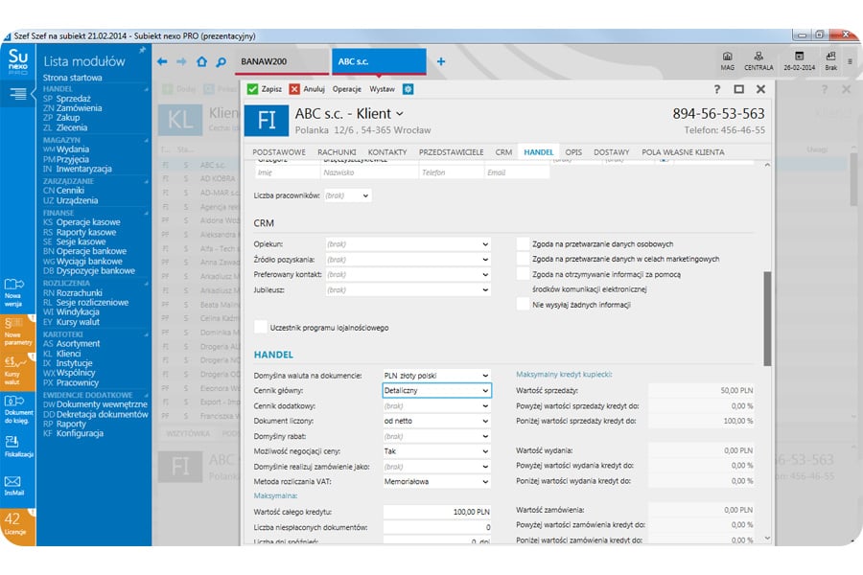Click the Anuluj cancel button
Screen dimensions: 863x575
tap(307, 89)
